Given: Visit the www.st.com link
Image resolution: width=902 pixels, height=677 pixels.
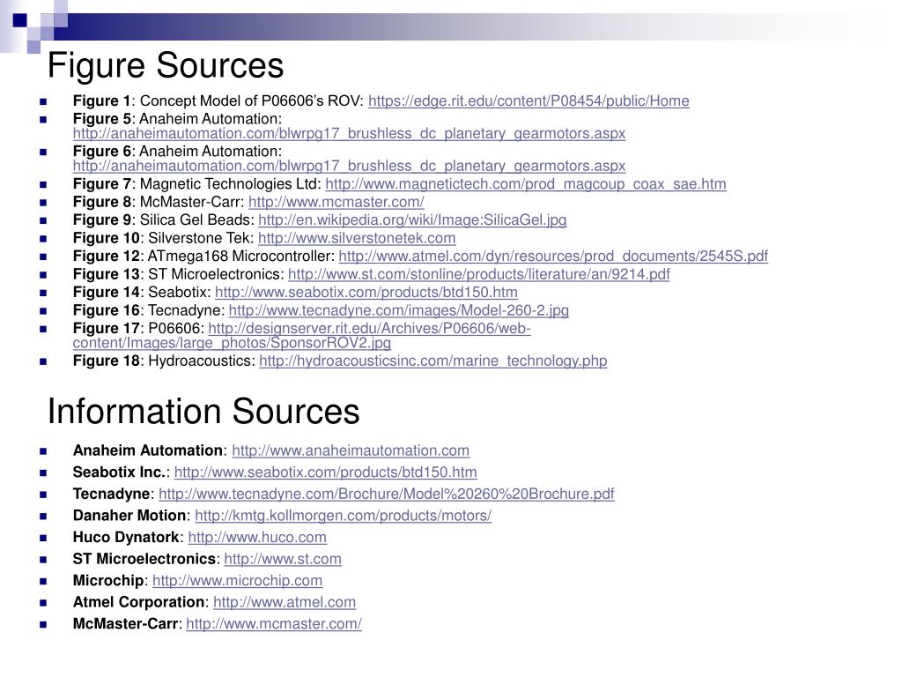Looking at the screenshot, I should point(283,559).
